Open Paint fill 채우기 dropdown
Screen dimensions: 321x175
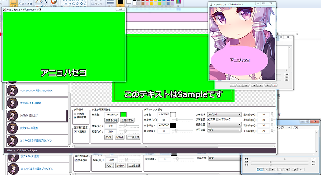click(x=98, y=4)
